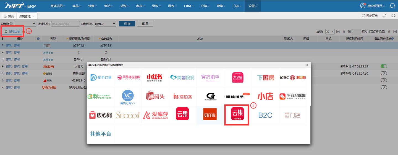This screenshot has width=398, height=155.
Task: Enable auto sync for 有赞 row
Action: 384,80
